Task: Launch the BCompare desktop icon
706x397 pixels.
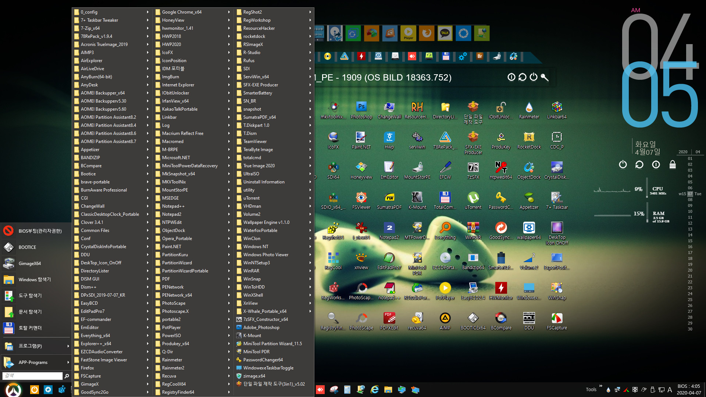Action: click(x=501, y=321)
